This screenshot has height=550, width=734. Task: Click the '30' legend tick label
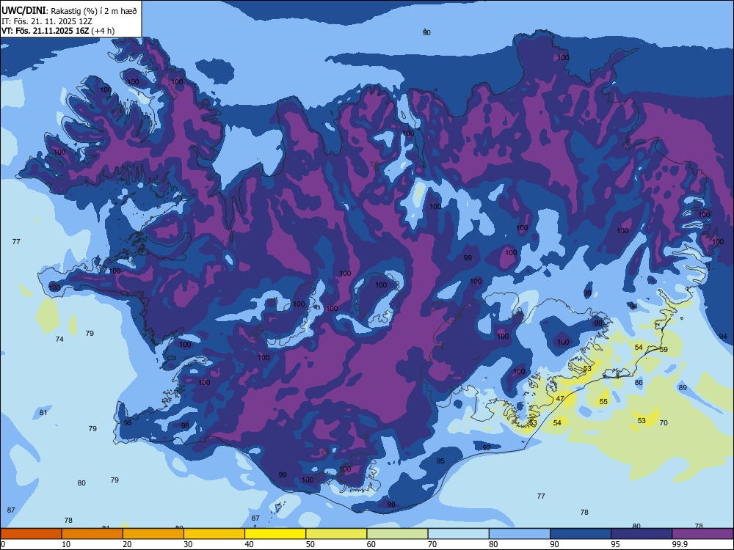tap(188, 544)
